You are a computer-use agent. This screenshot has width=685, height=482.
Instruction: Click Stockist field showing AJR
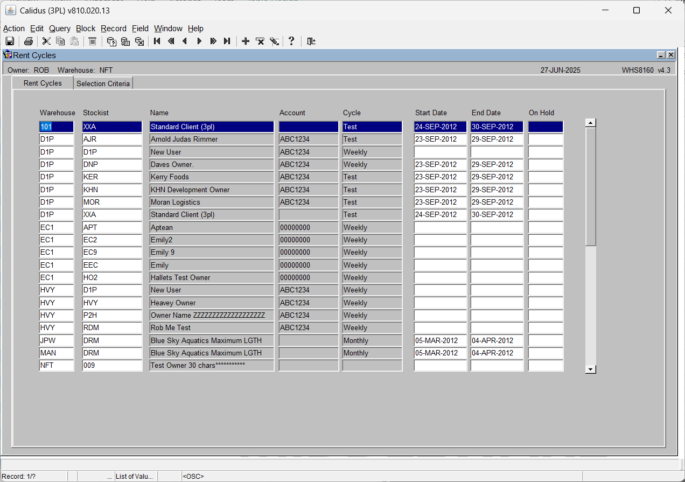click(x=112, y=139)
